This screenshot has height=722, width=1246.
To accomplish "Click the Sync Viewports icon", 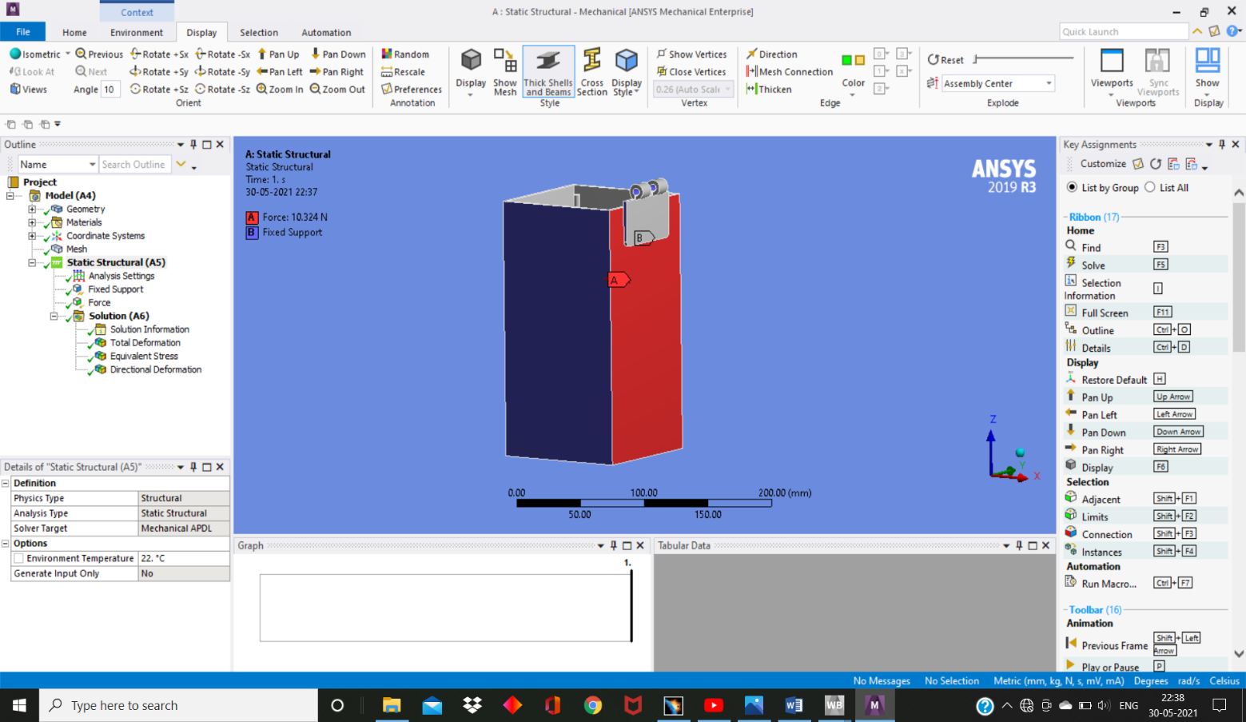I will coord(1158,72).
